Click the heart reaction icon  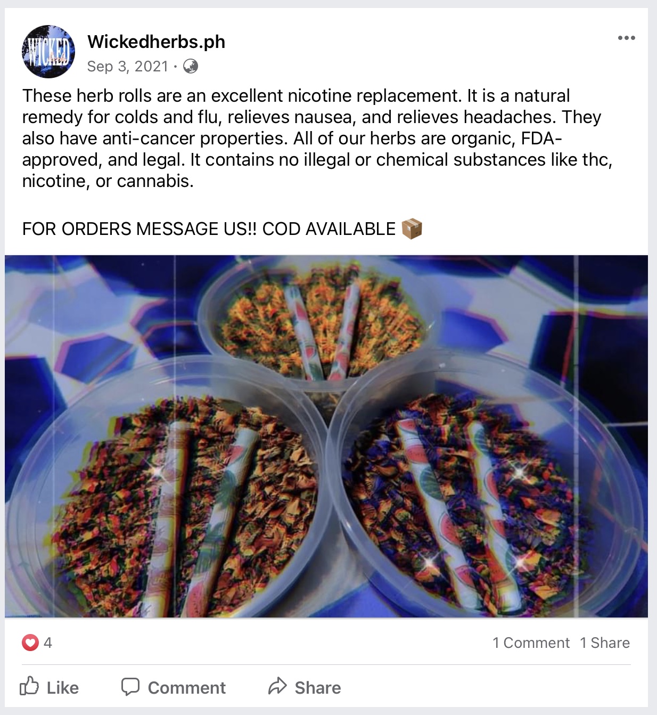tap(30, 643)
